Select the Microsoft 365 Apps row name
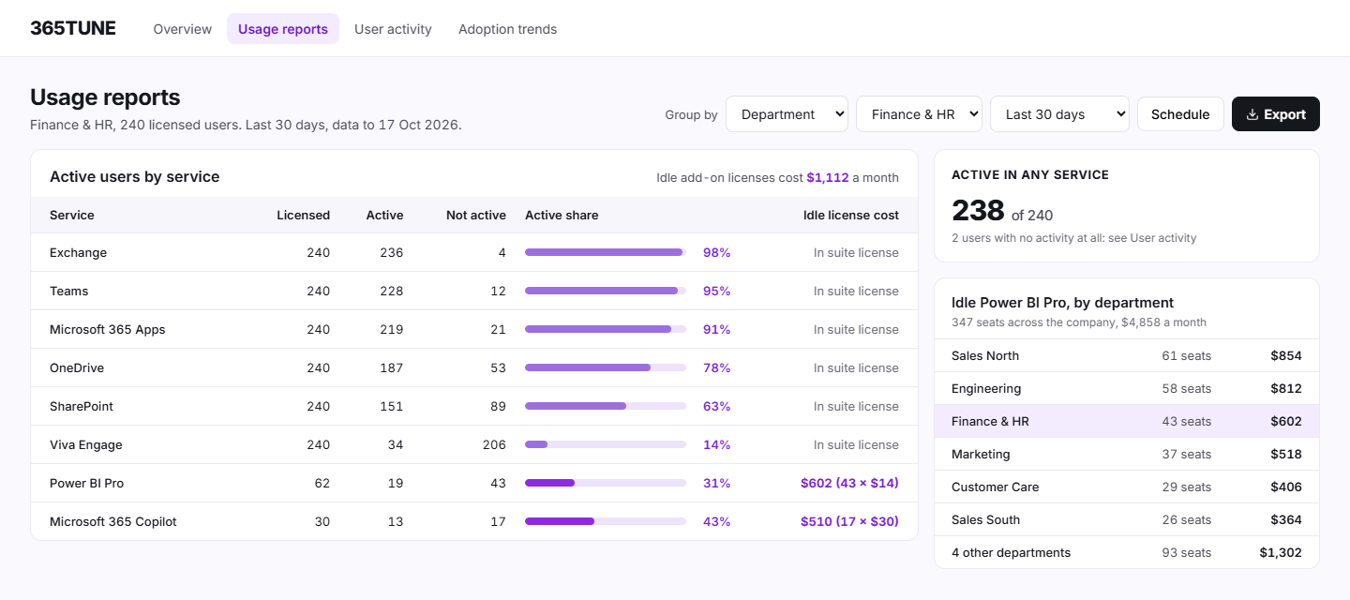 click(108, 329)
